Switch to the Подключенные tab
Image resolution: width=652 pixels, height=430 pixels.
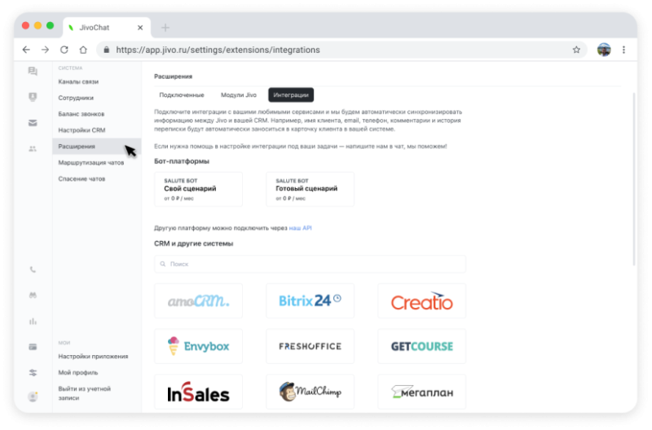point(182,95)
